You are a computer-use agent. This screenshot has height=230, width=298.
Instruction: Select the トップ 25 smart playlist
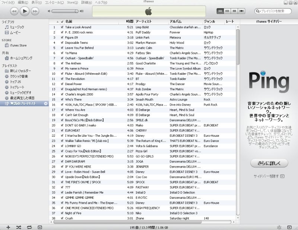coord(15,82)
